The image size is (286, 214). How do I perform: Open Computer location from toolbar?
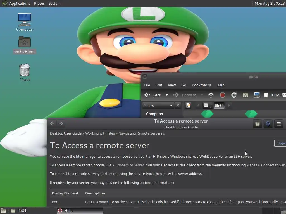click(x=257, y=95)
